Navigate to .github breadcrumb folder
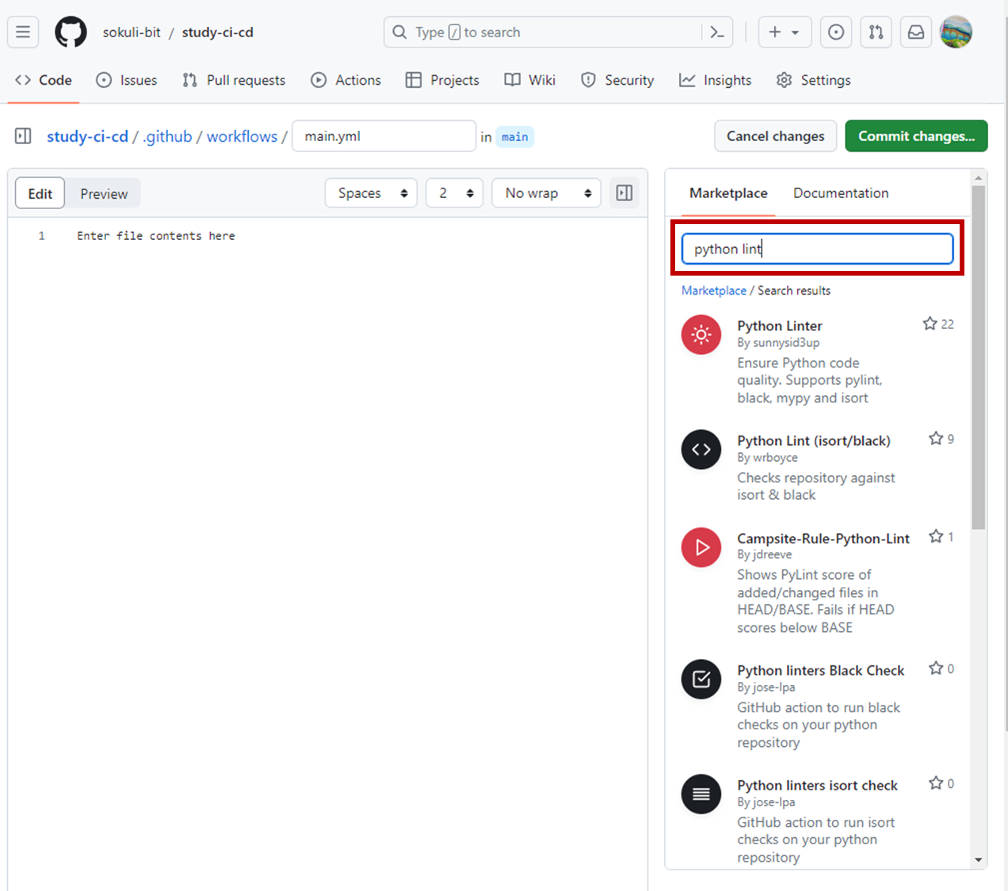Viewport: 1008px width, 891px height. pos(167,136)
